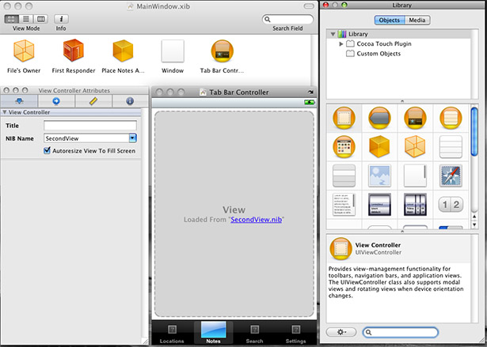Select the Table View Cell library object
The width and height of the screenshot is (487, 347).
click(344, 175)
